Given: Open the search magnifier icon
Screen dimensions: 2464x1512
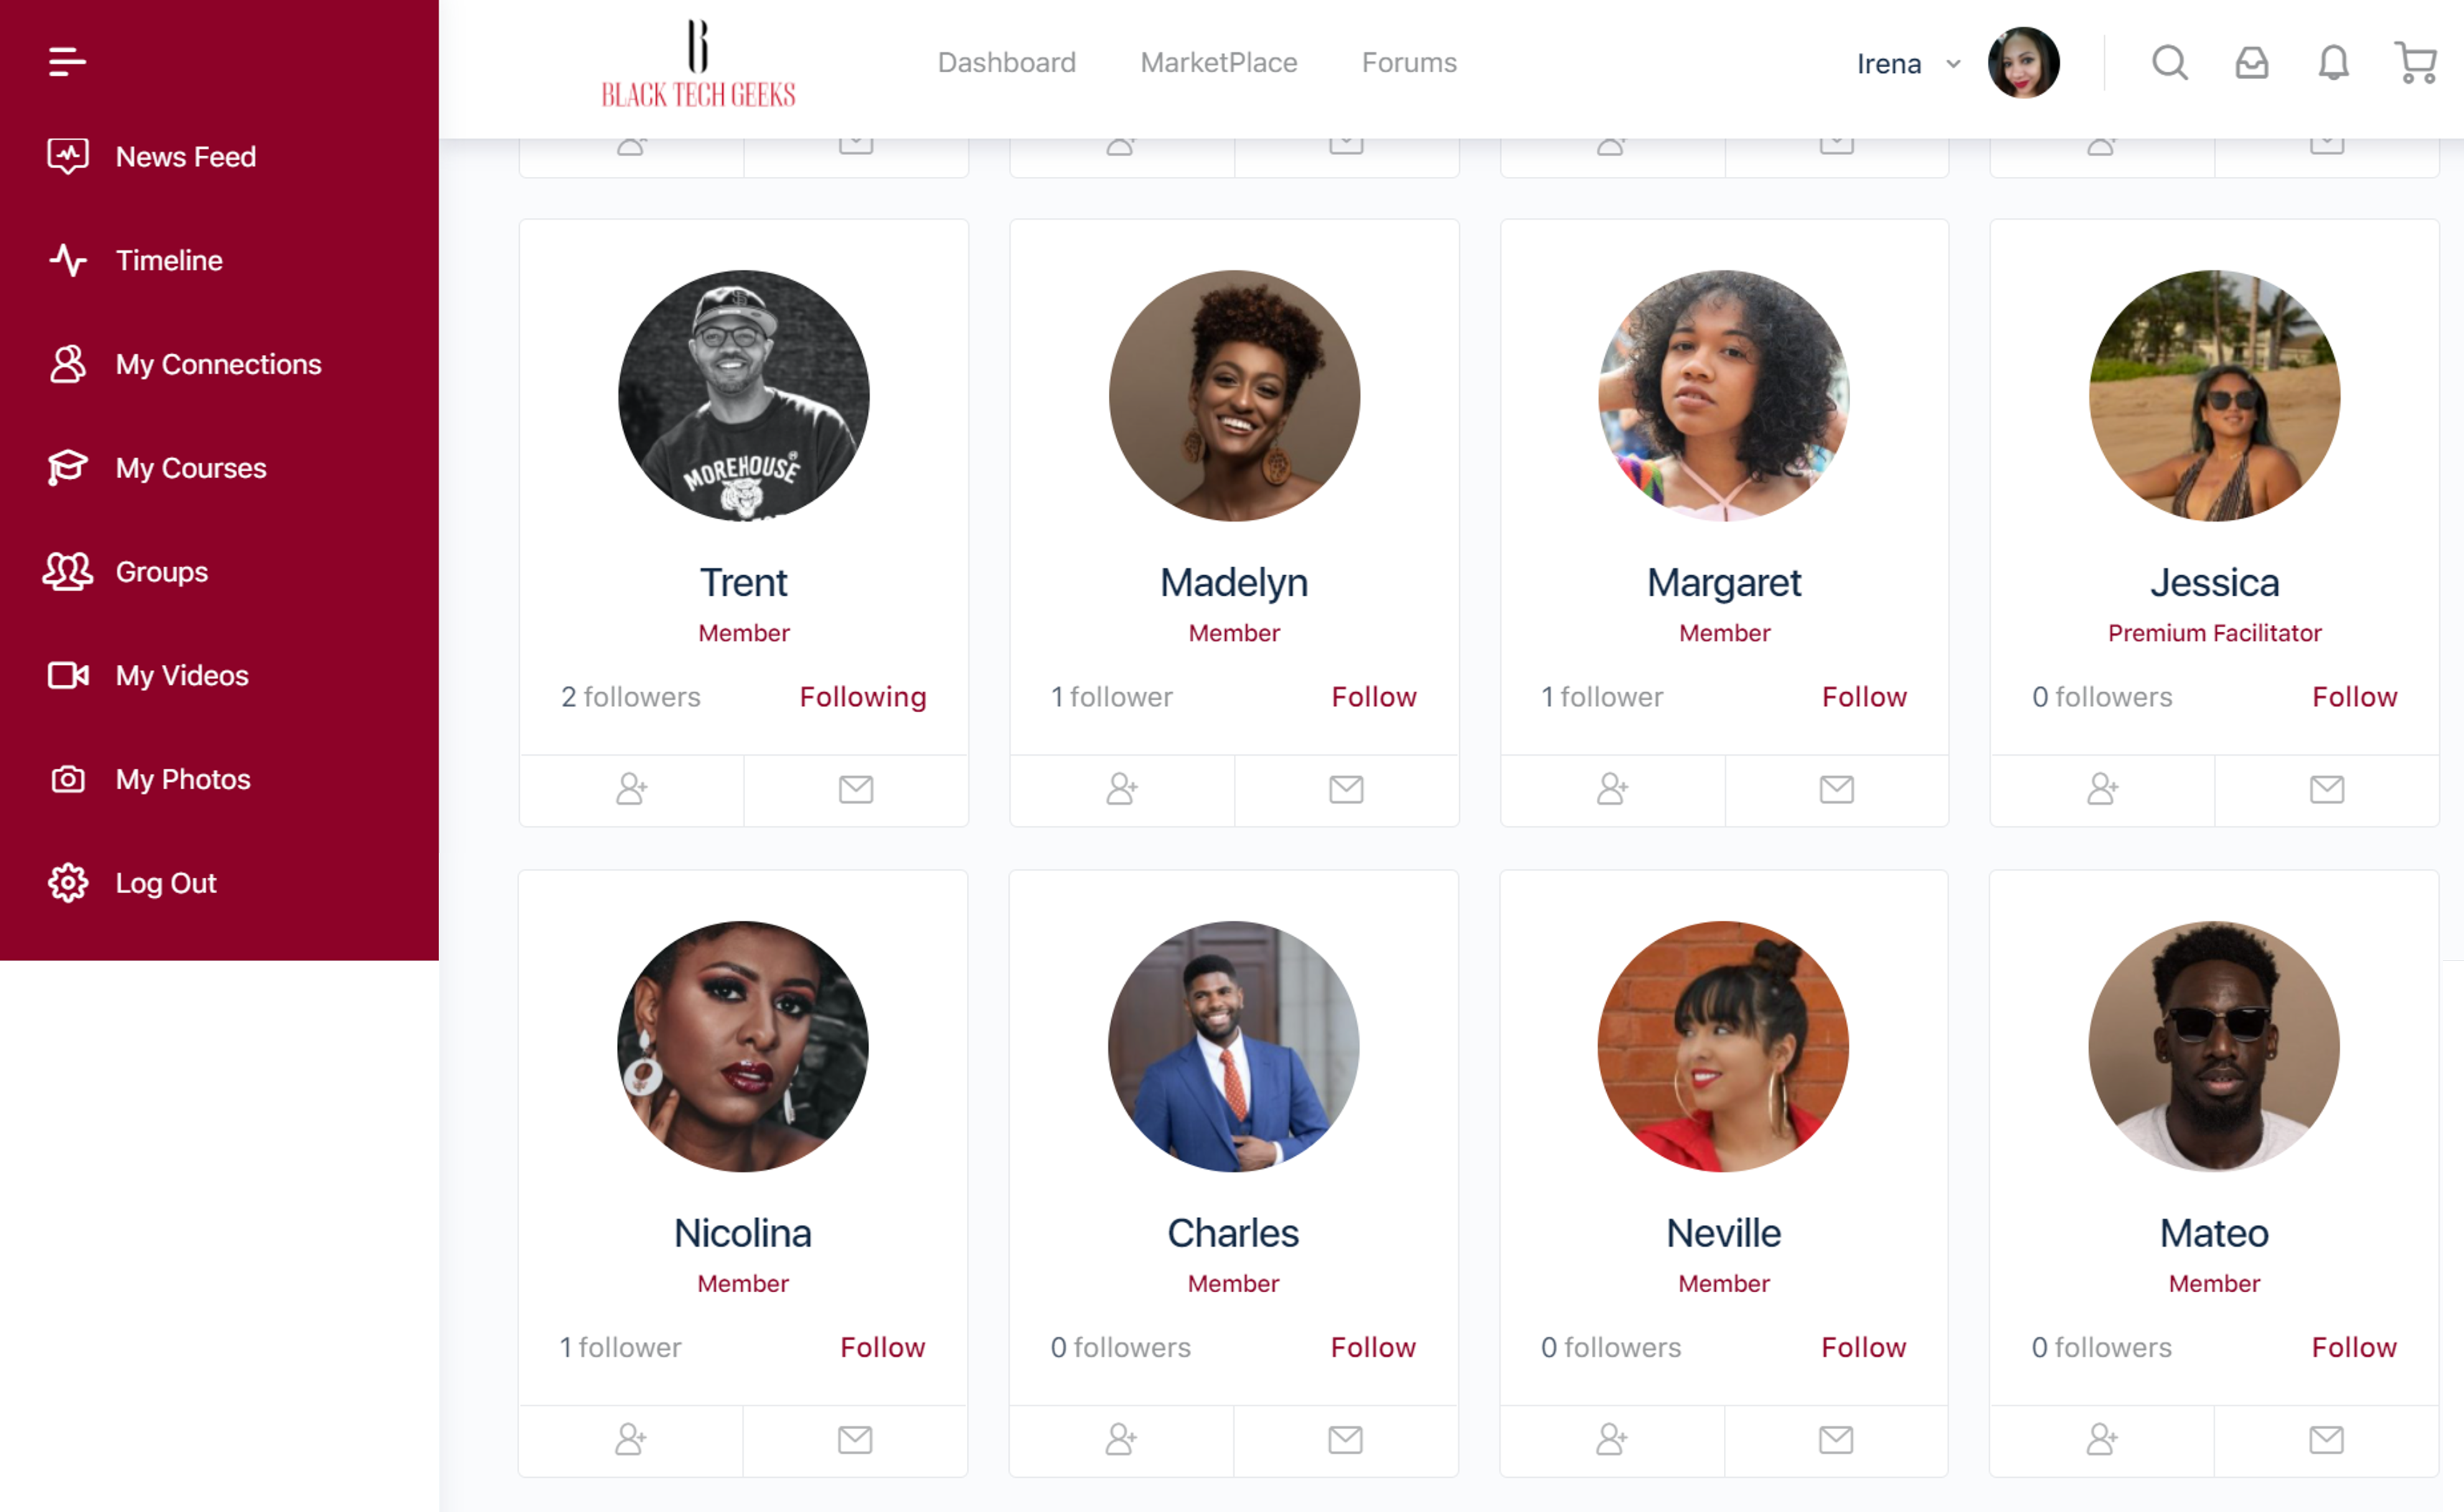Looking at the screenshot, I should (x=2169, y=63).
